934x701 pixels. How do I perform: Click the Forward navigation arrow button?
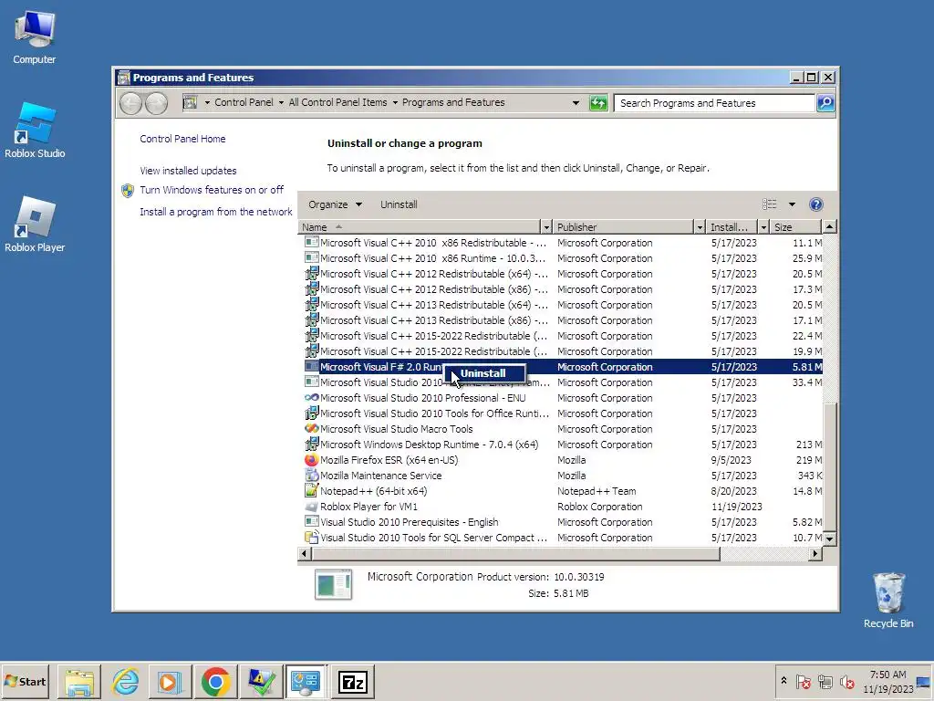click(157, 103)
